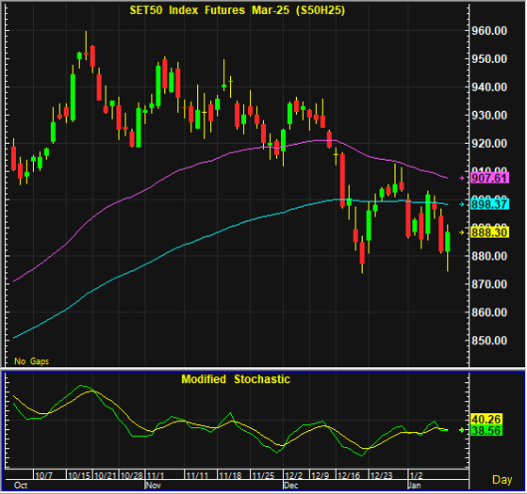Click the Dec month label
Viewport: 527px width, 494px height.
[291, 486]
